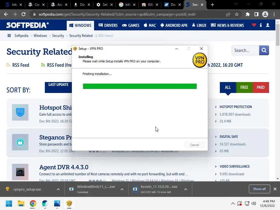Screen dimensions: 280x210
Task: Click the Security Related breadcrumb link
Action: coord(81,36)
